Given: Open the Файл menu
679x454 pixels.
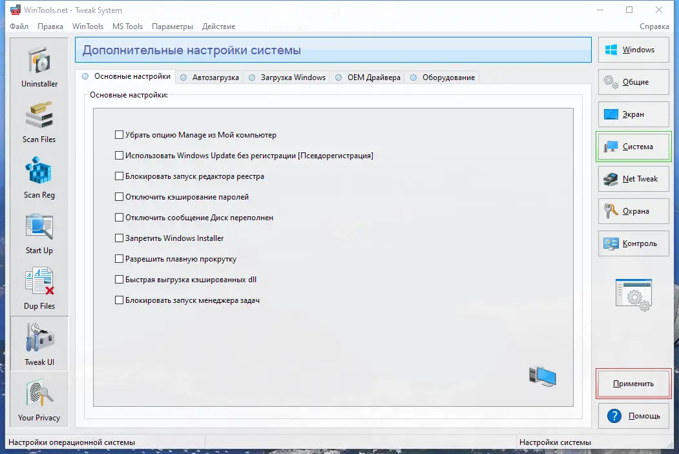Looking at the screenshot, I should [x=19, y=26].
